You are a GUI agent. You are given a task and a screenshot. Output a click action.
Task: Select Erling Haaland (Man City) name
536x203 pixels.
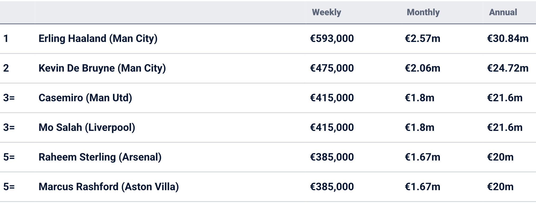(x=98, y=38)
